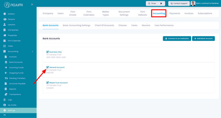Start the timer with the play icon
The width and height of the screenshot is (221, 118).
pyautogui.click(x=161, y=4)
